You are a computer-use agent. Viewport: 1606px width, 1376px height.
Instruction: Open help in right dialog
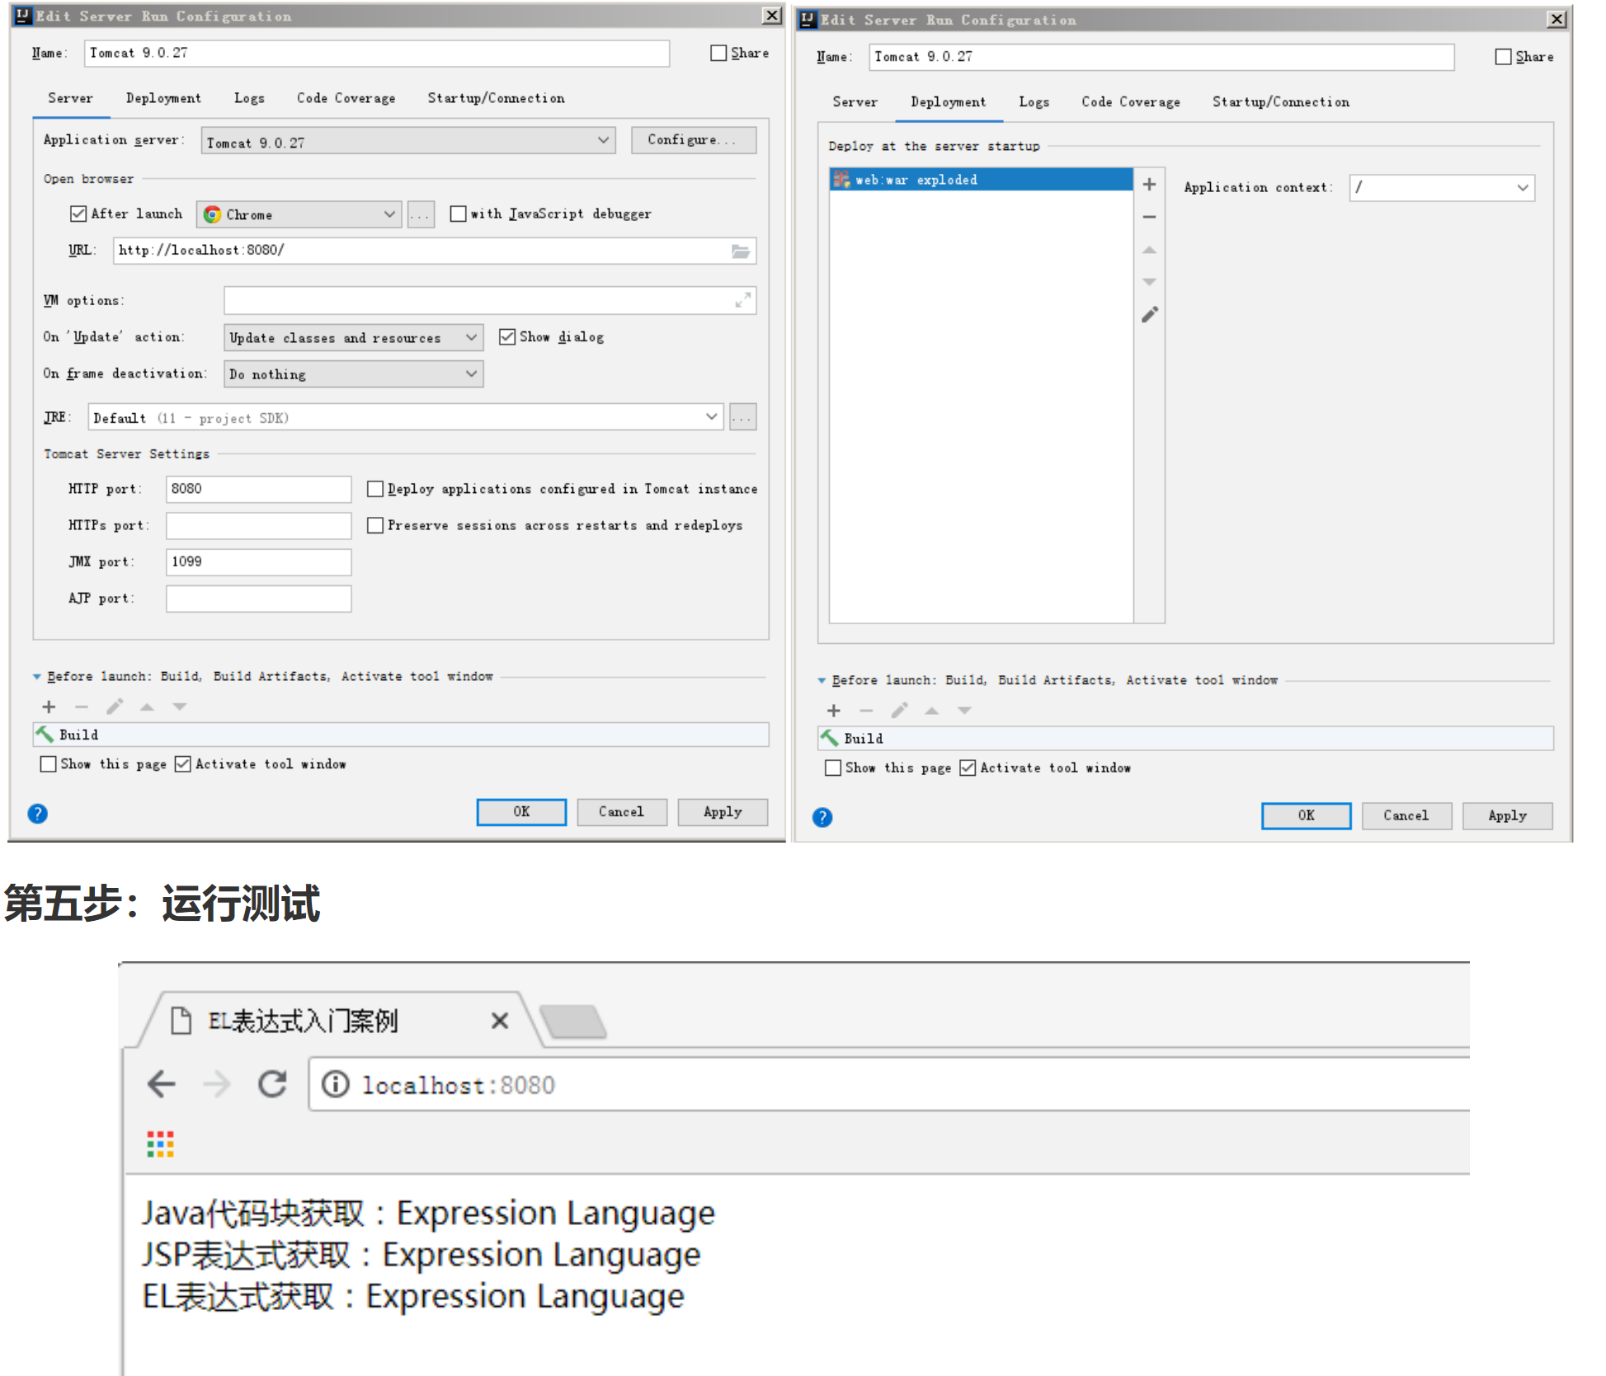click(x=822, y=817)
